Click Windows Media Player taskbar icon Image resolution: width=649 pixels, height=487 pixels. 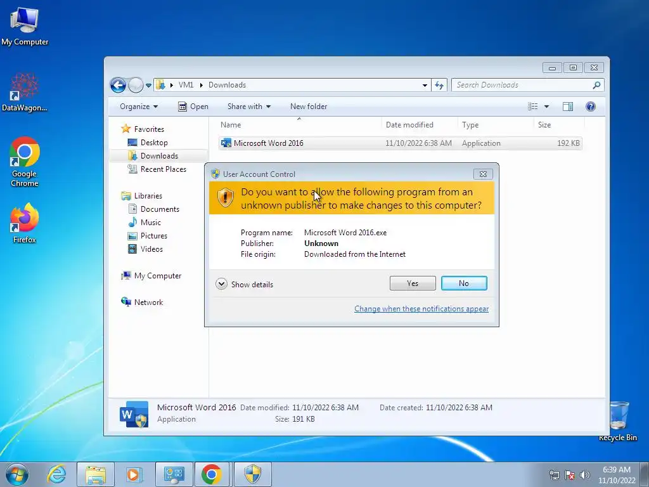(x=133, y=474)
